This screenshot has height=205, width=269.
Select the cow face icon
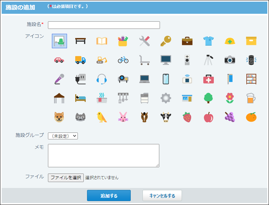click(x=166, y=117)
